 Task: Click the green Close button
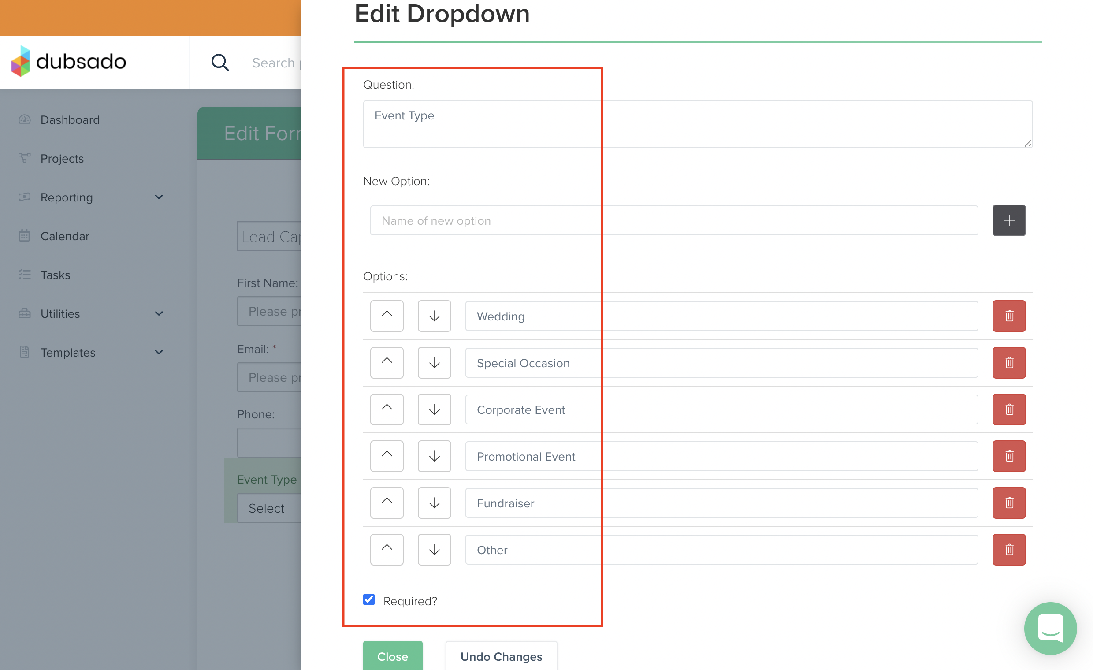392,656
